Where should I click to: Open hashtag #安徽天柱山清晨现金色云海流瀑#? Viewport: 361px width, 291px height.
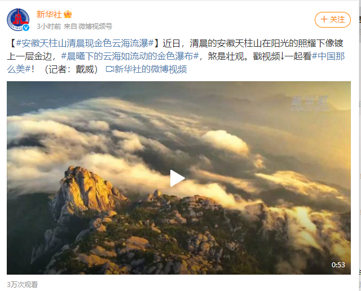tap(85, 43)
